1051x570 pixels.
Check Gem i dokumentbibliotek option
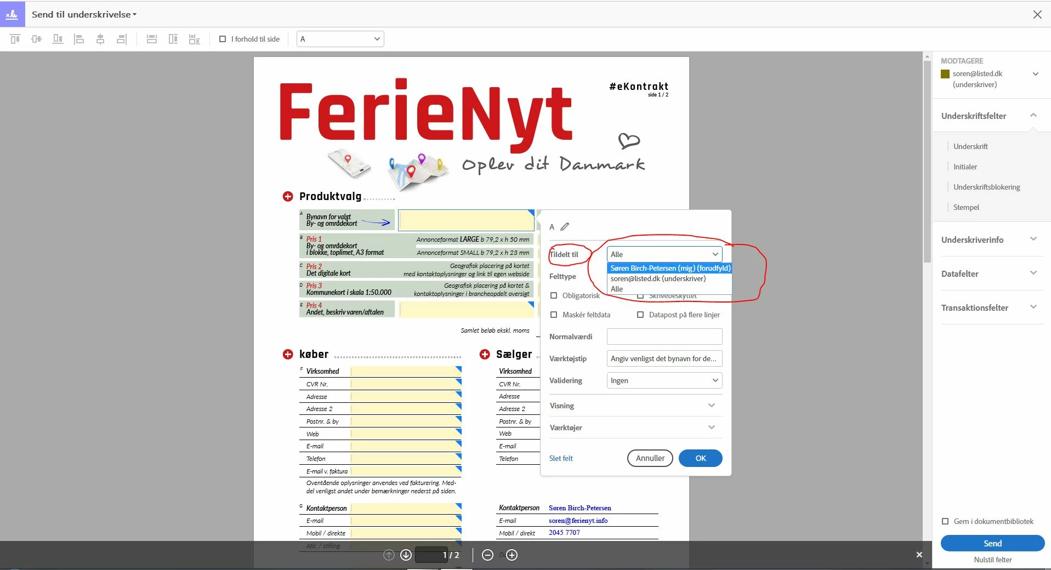(945, 521)
